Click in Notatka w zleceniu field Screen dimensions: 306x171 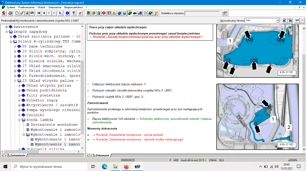pos(202,13)
